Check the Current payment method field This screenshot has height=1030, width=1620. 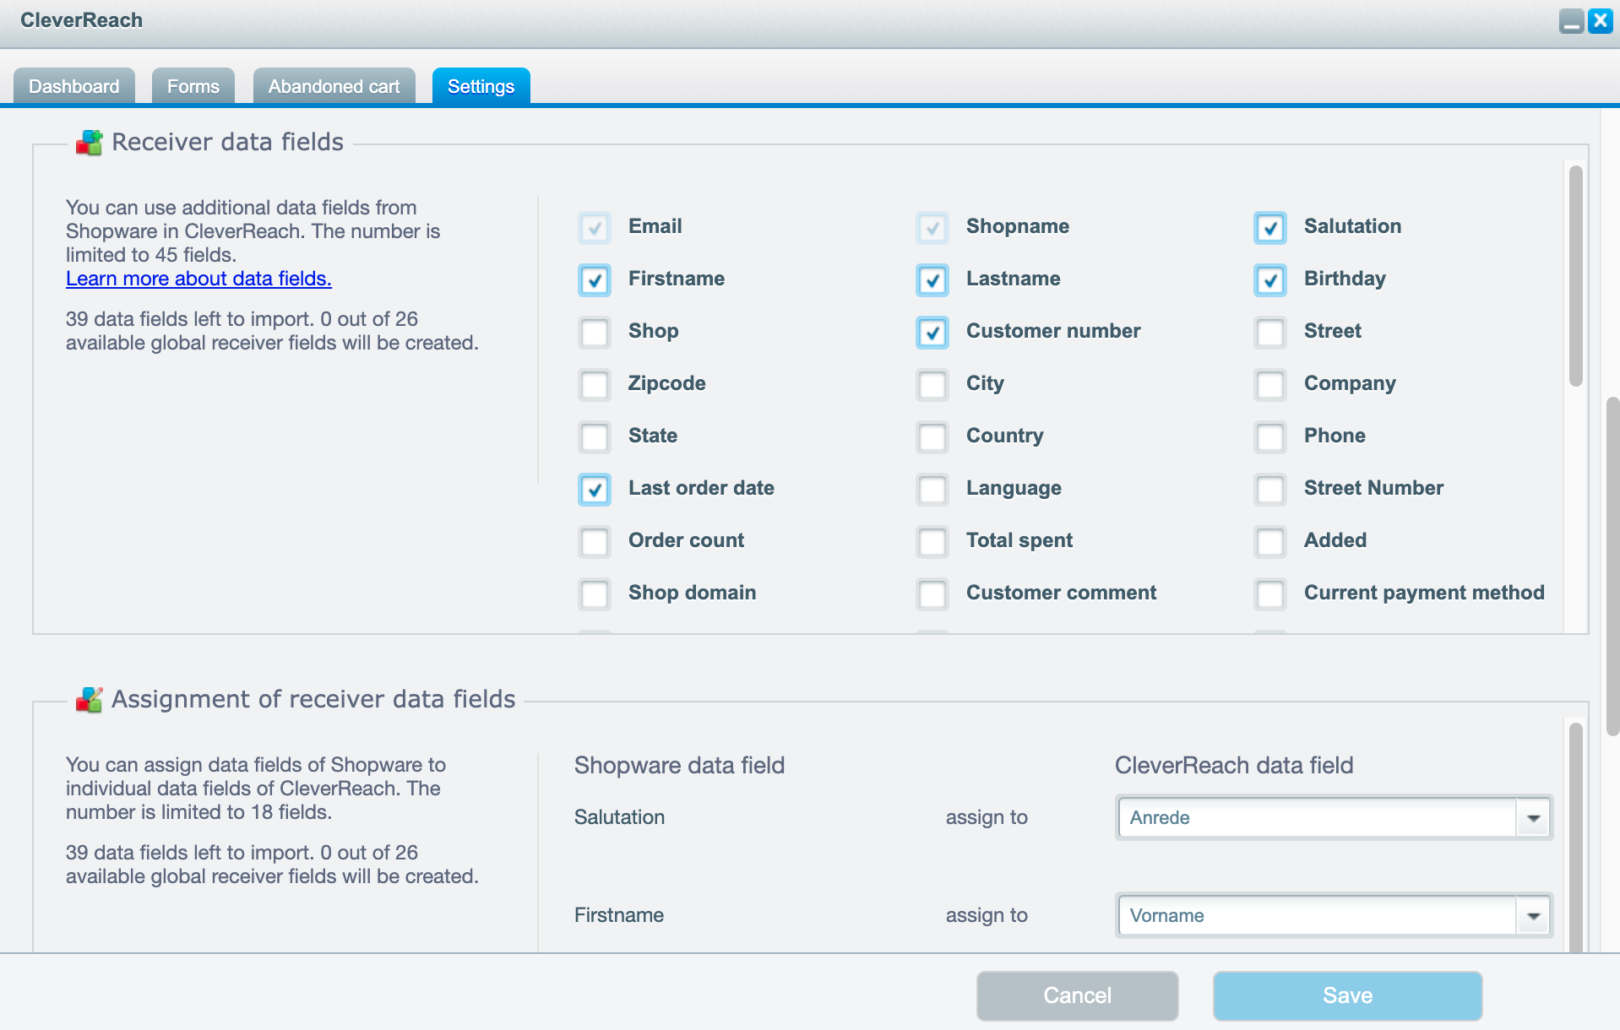[x=1270, y=594]
